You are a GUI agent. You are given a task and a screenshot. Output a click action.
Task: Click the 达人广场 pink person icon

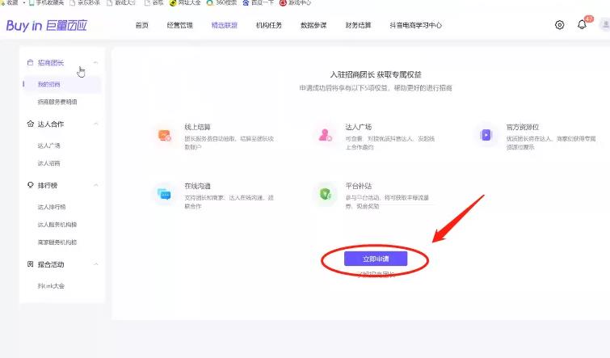pos(326,135)
